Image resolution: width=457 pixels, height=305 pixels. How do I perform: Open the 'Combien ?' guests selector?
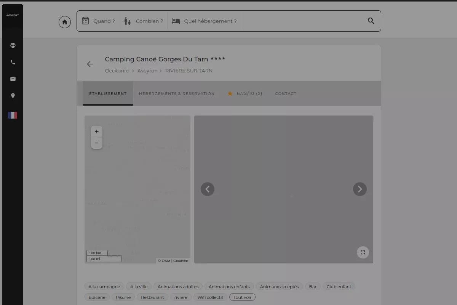coord(144,21)
